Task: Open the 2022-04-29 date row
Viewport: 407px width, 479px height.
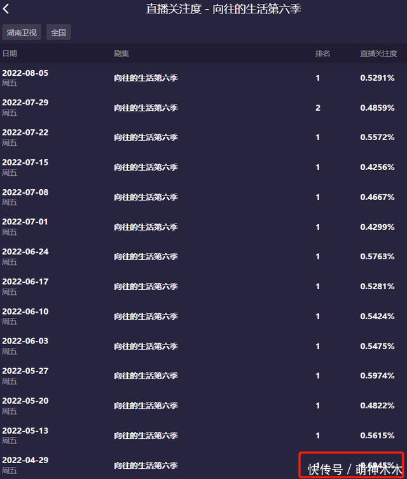Action: click(25, 460)
